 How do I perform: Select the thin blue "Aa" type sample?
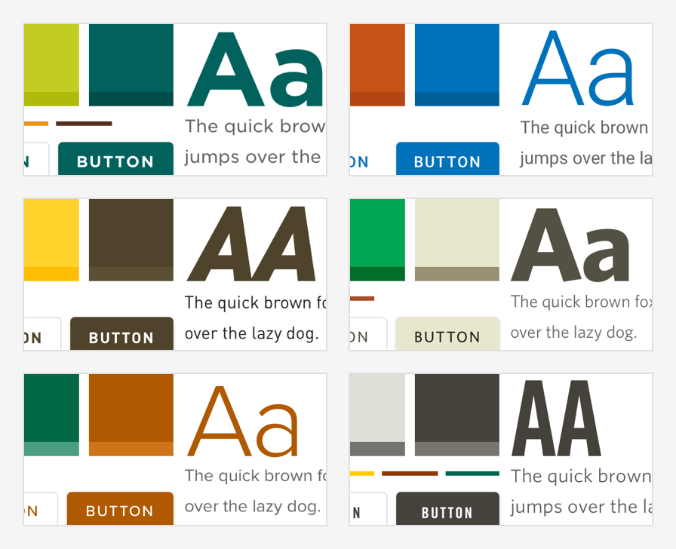[578, 68]
